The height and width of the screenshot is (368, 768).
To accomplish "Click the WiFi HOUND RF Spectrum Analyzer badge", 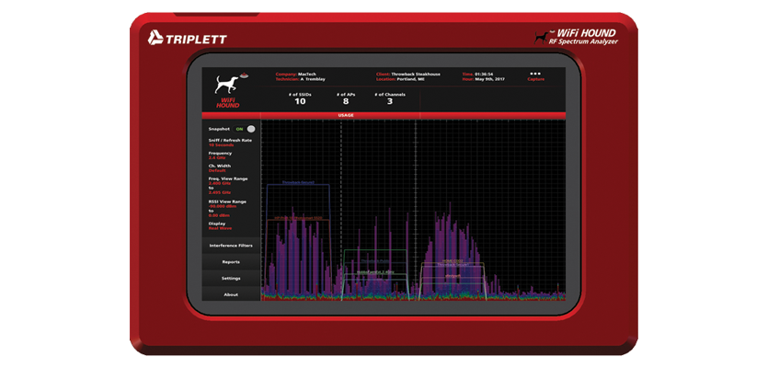I will pyautogui.click(x=576, y=36).
